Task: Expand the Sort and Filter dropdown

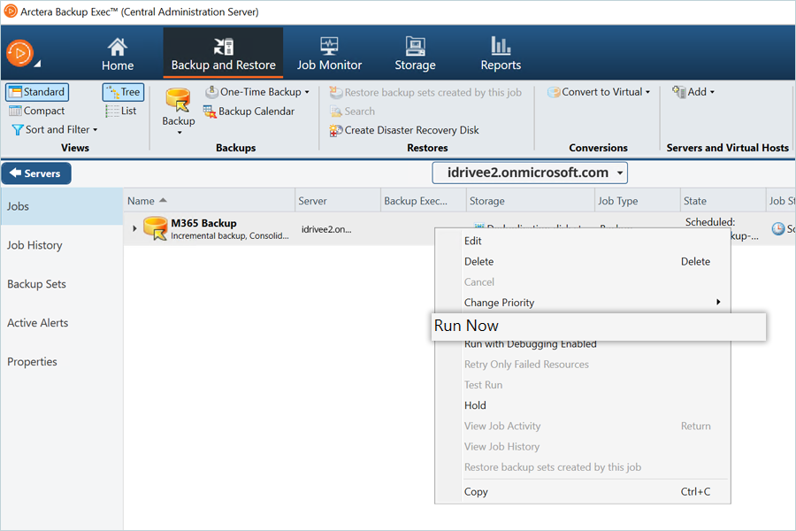Action: (55, 129)
